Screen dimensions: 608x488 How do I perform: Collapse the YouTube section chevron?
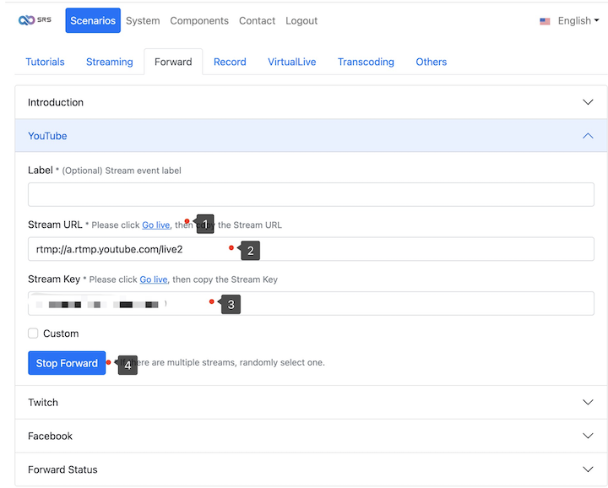coord(588,136)
